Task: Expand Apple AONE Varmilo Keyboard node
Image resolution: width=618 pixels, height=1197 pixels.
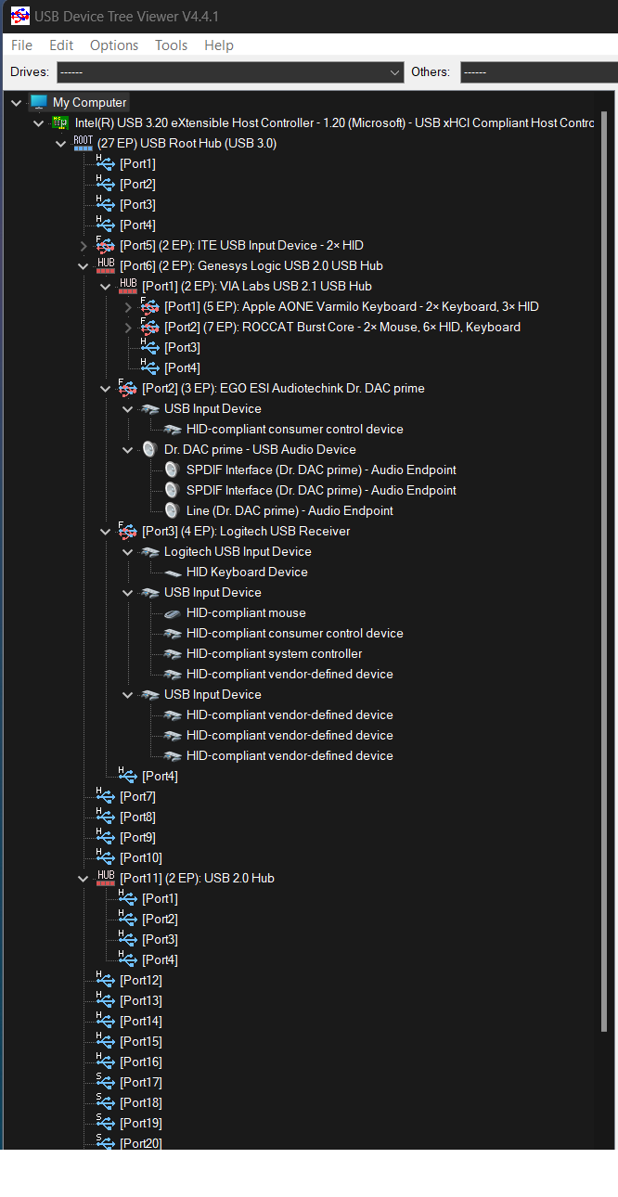Action: [128, 306]
